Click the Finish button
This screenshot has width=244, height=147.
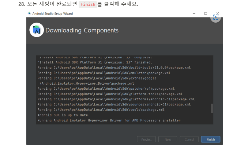tap(211, 139)
